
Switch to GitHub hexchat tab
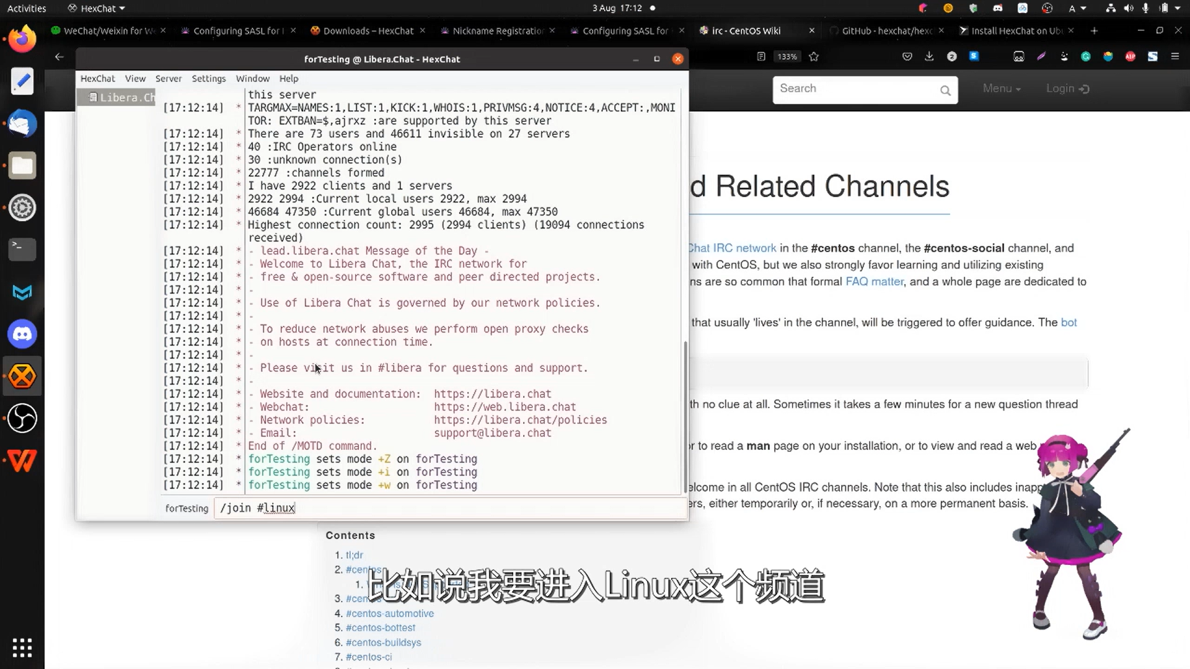[x=886, y=30]
